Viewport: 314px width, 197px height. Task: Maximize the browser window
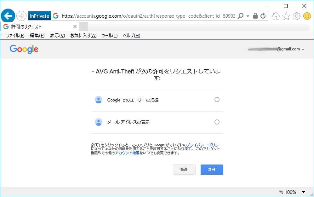(x=286, y=6)
